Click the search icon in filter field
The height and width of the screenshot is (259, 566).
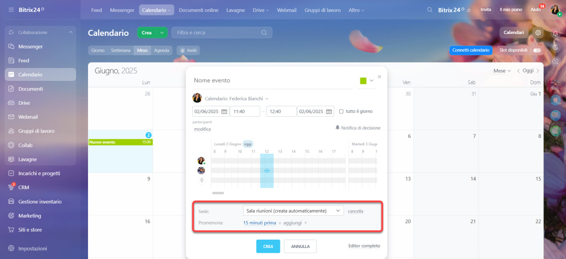point(264,33)
